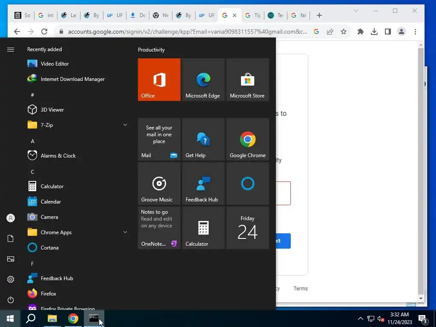Open 3D Viewer app
Screen dimensions: 436x327
(x=78, y=109)
